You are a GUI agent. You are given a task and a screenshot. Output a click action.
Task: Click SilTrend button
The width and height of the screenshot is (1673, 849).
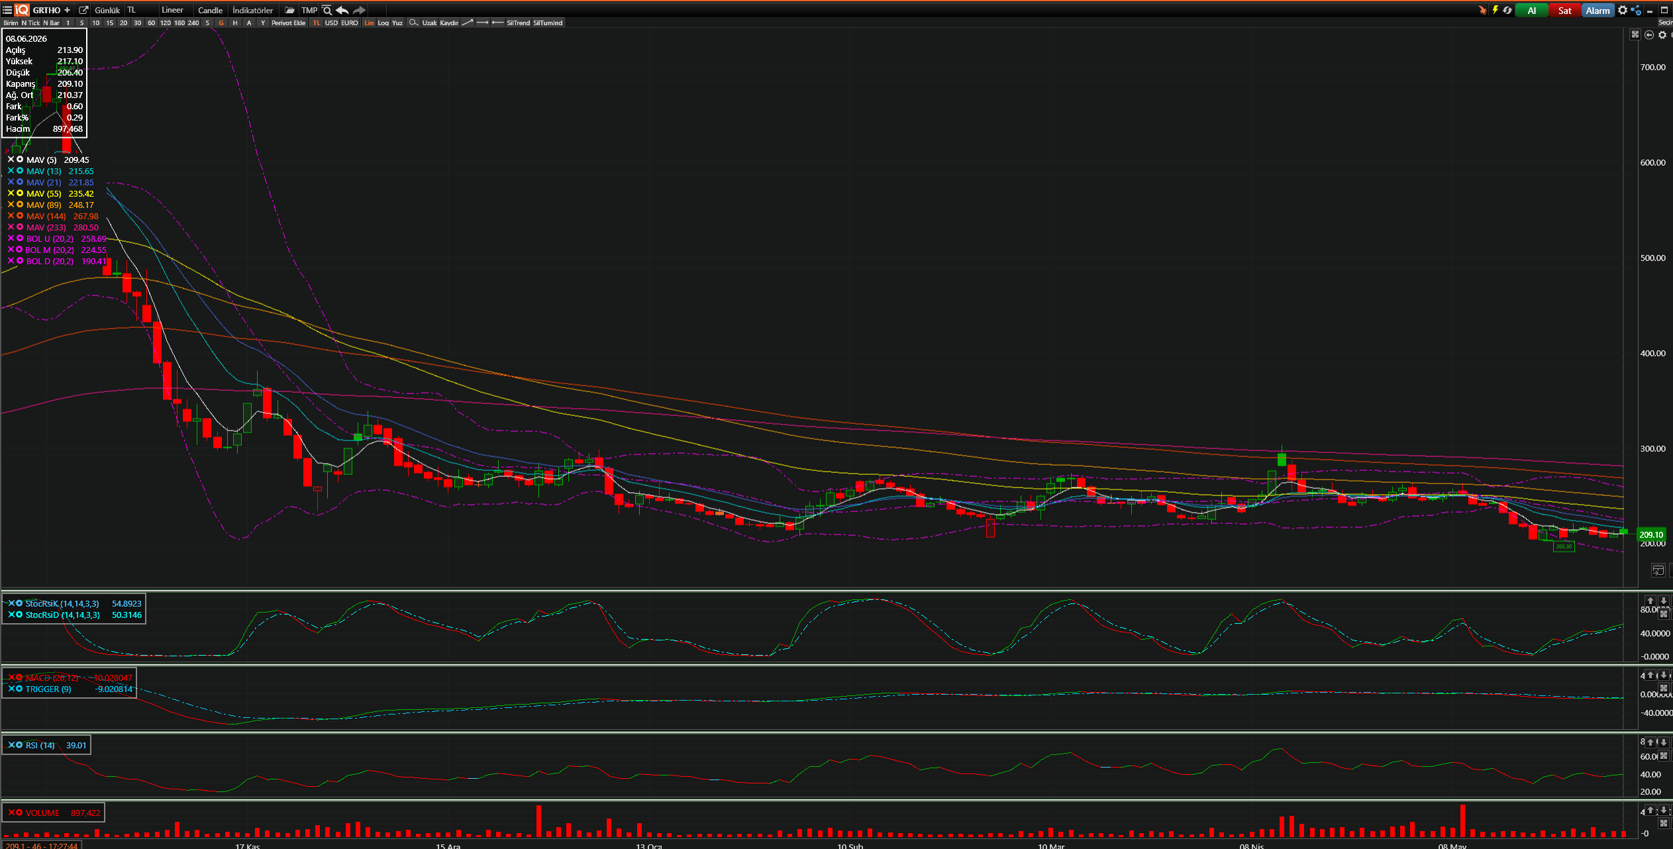click(518, 23)
